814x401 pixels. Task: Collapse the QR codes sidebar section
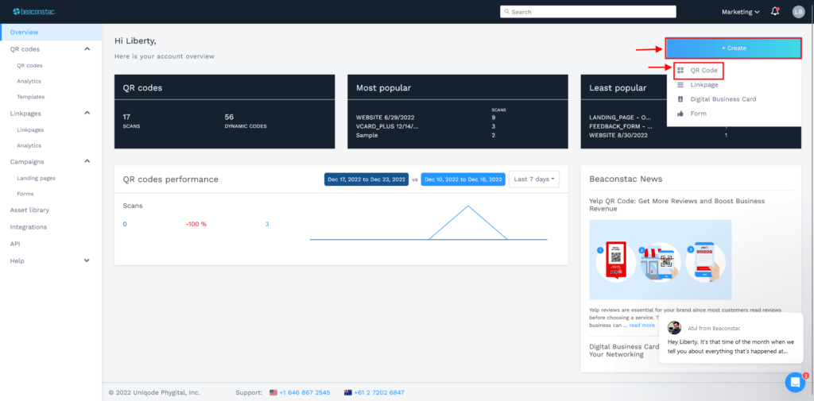click(87, 48)
